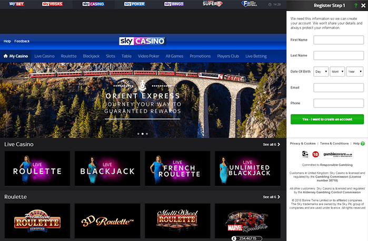Open the Multi Wheel Roulette tile
This screenshot has height=241, width=368.
point(177,221)
